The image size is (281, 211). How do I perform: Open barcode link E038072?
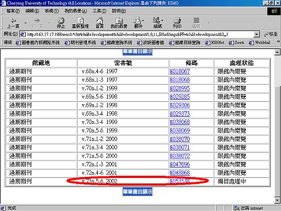pos(180,156)
